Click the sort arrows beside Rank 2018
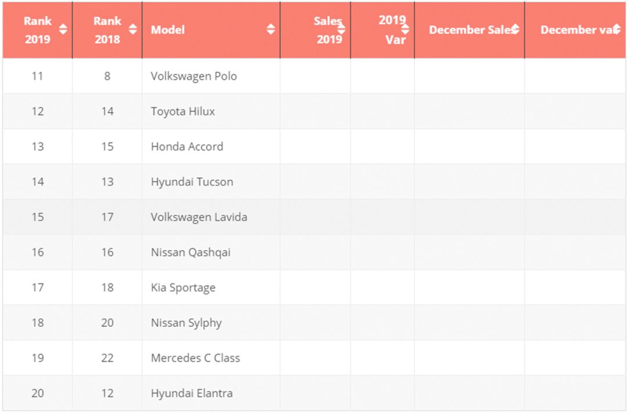This screenshot has height=414, width=627. click(x=132, y=30)
